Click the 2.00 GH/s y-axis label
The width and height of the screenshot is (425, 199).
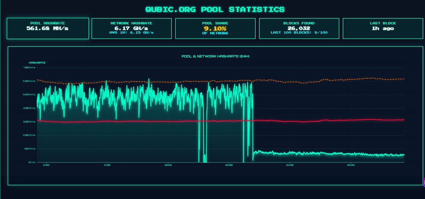(29, 135)
